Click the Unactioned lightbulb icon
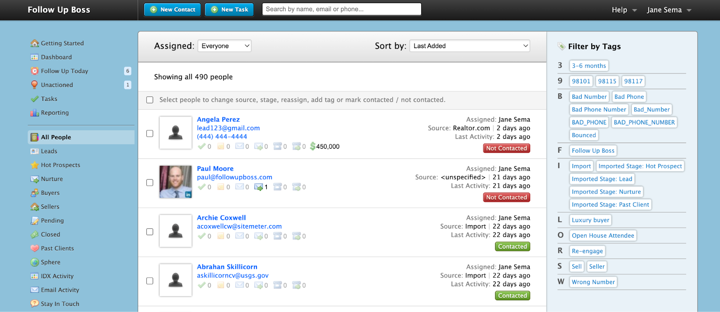The width and height of the screenshot is (720, 312). 35,85
